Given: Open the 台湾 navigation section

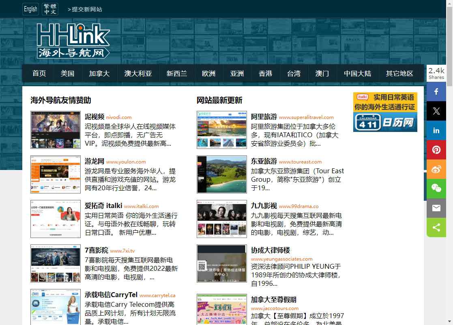Looking at the screenshot, I should 294,74.
